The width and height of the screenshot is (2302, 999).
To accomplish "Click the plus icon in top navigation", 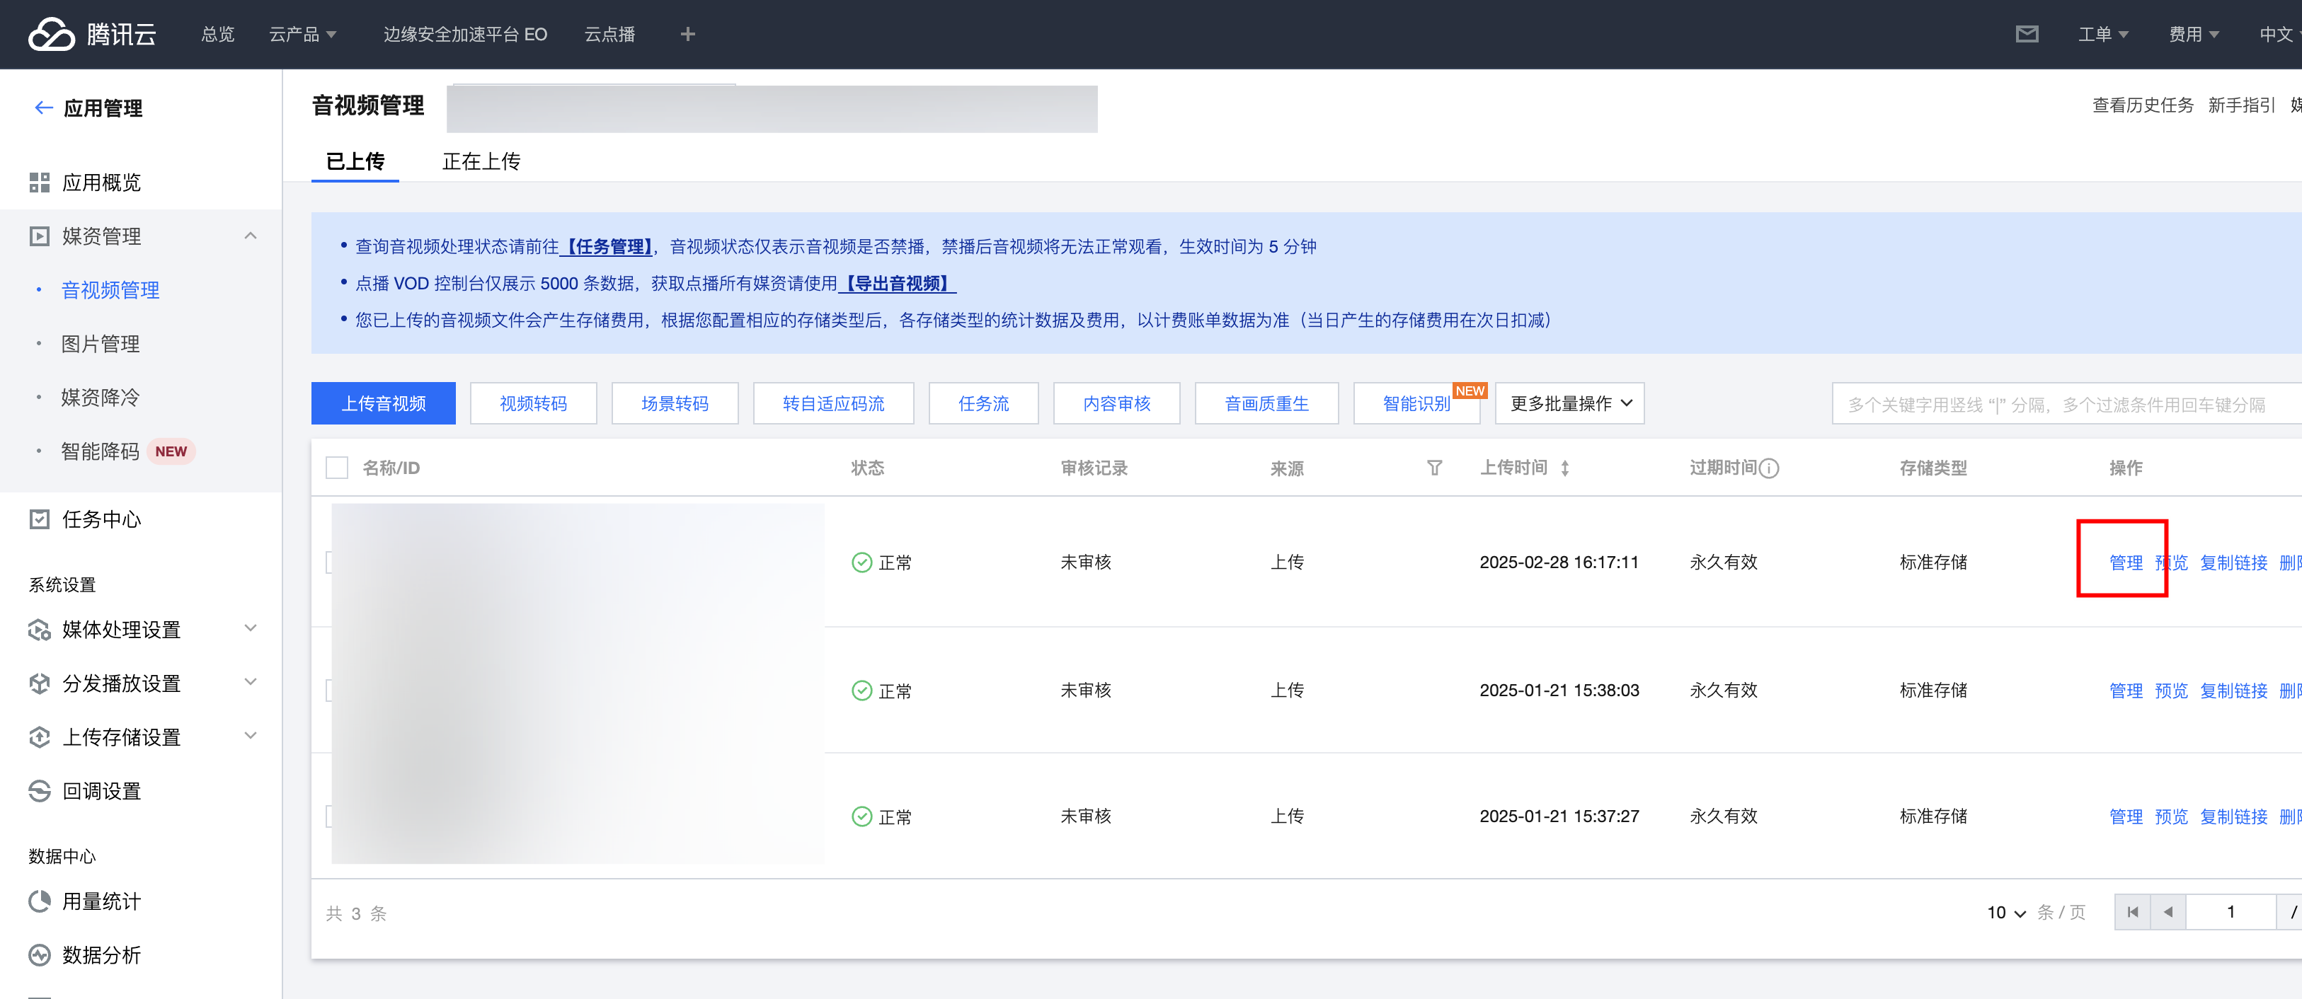I will pos(687,34).
